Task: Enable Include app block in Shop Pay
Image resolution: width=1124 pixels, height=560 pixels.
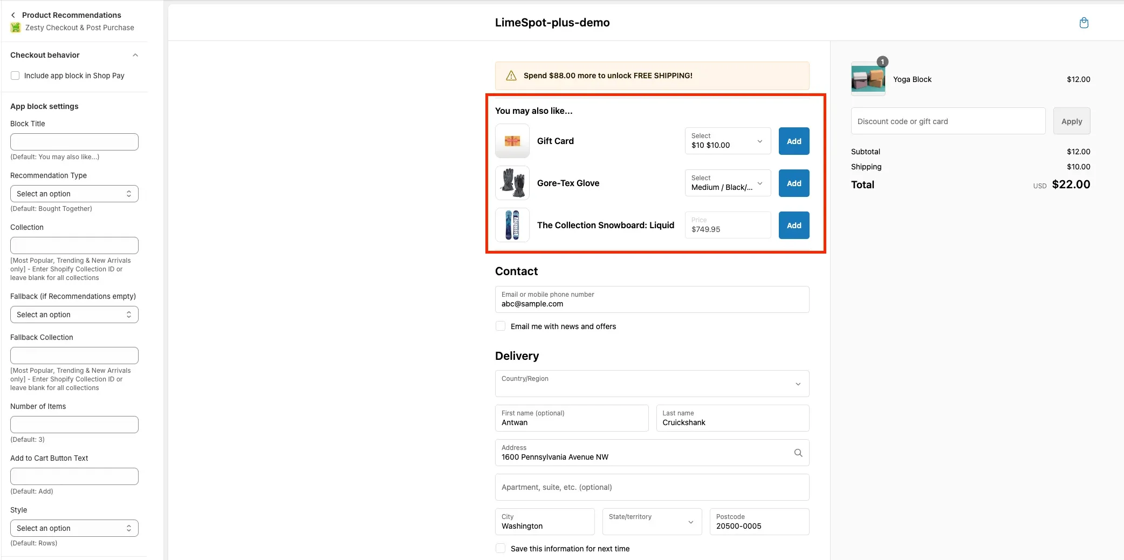Action: coord(15,76)
